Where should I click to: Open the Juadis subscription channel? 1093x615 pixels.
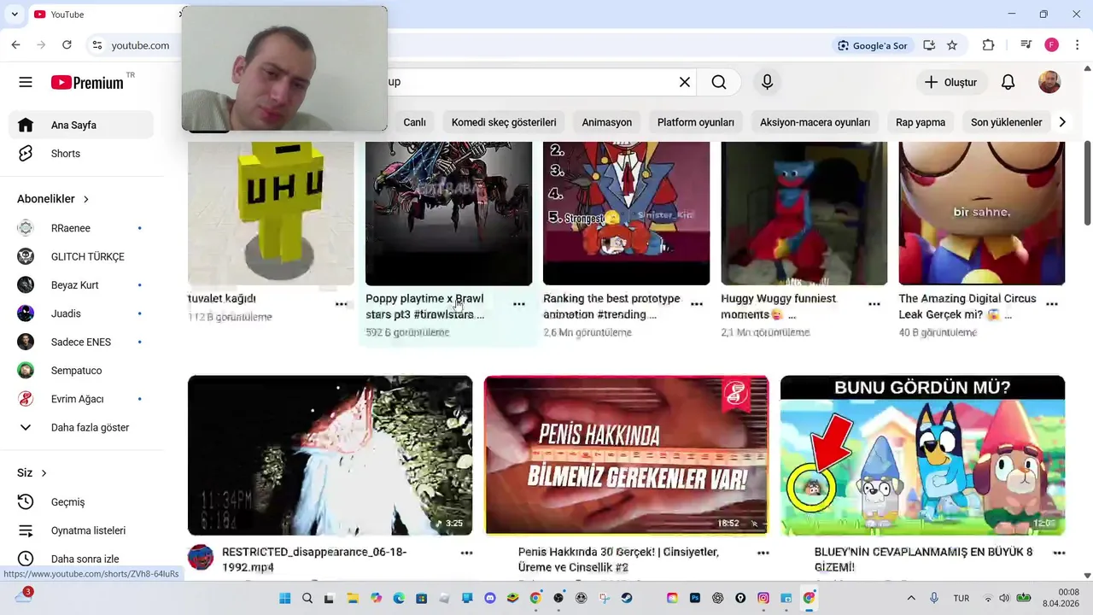[81, 313]
